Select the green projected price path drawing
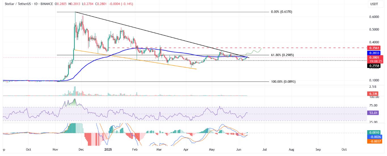 point(253,52)
